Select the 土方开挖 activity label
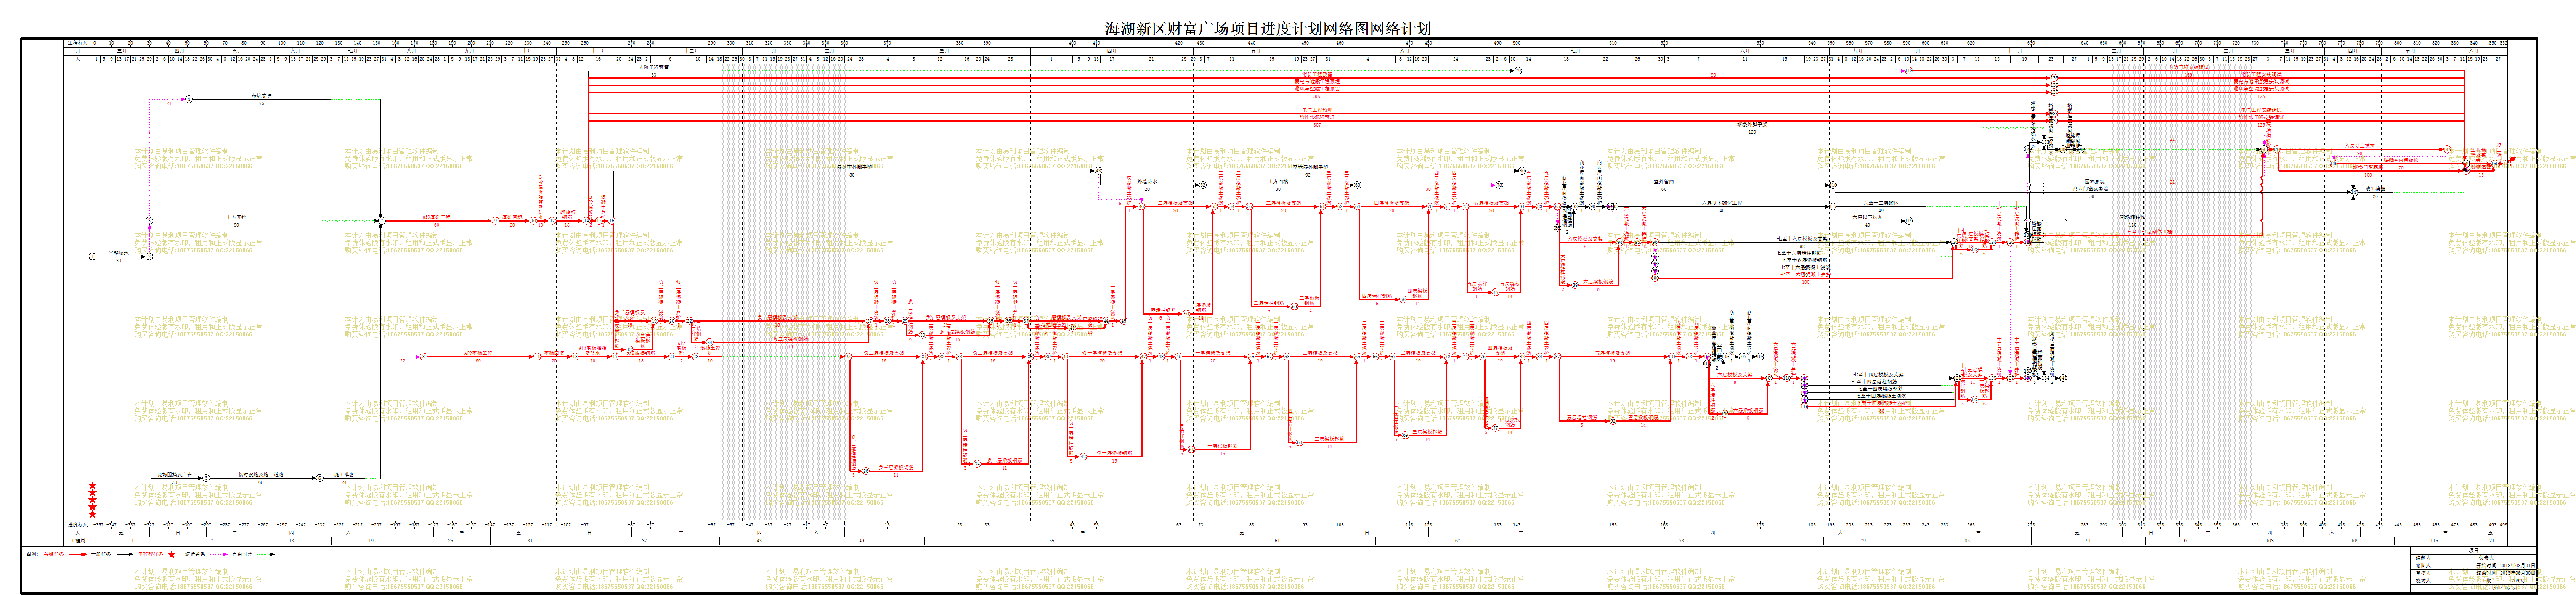Screen dimensions: 2576x595 [x=236, y=217]
